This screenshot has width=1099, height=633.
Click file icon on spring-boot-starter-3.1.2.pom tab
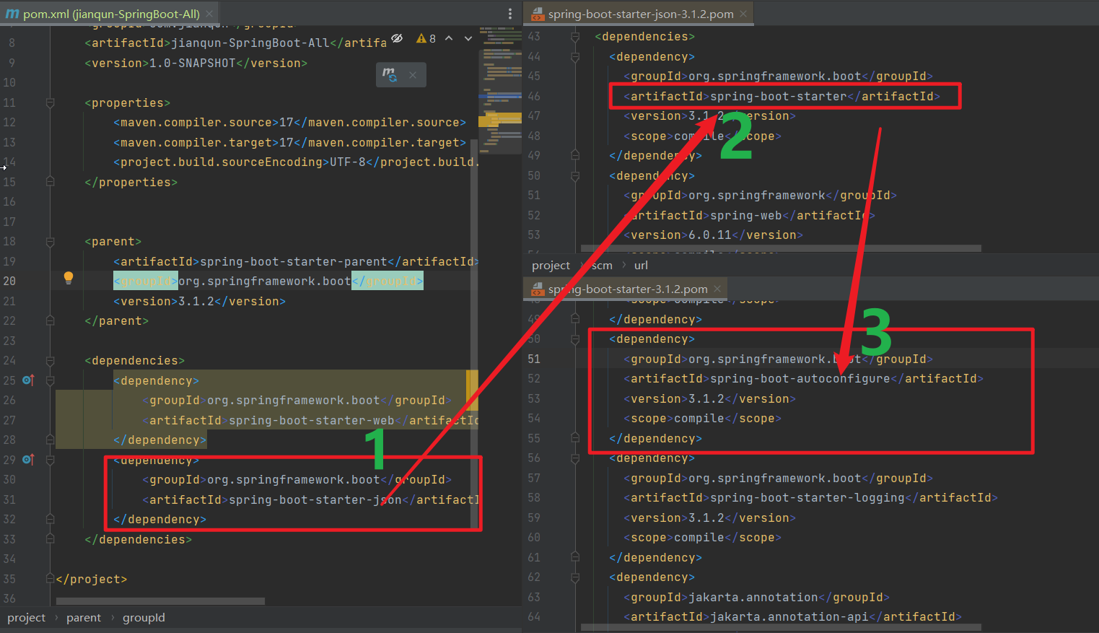point(538,289)
